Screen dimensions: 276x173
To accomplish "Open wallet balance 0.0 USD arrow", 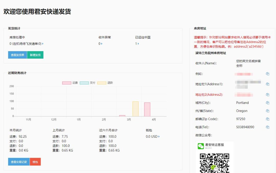I will [x=159, y=137].
